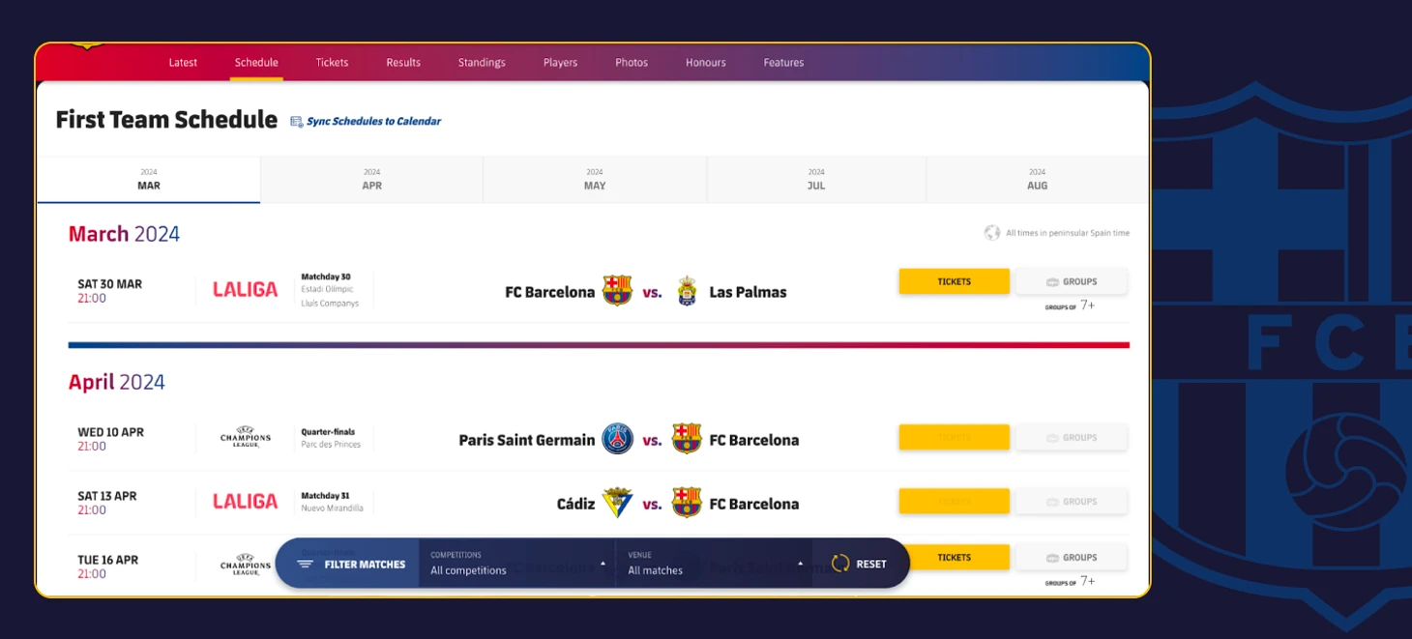Click Tickets button for 16 April match

(955, 557)
